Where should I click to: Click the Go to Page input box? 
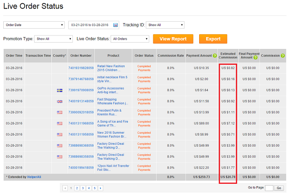pos(269,188)
